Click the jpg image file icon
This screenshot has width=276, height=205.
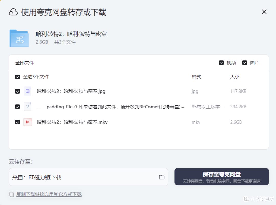tap(28, 91)
